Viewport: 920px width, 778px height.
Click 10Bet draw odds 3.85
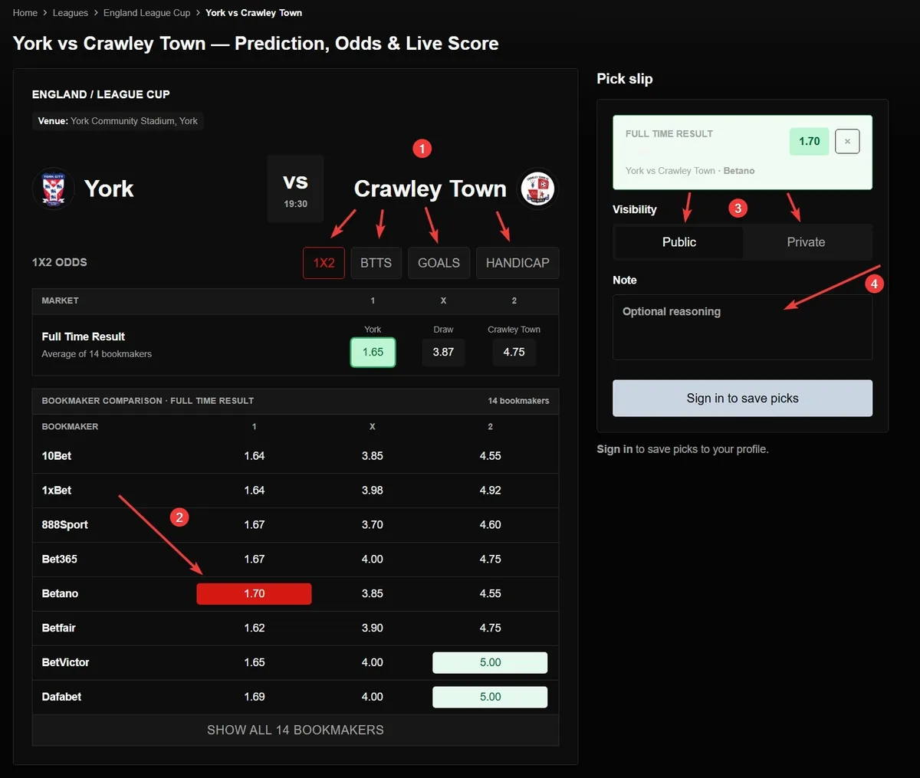pyautogui.click(x=372, y=456)
